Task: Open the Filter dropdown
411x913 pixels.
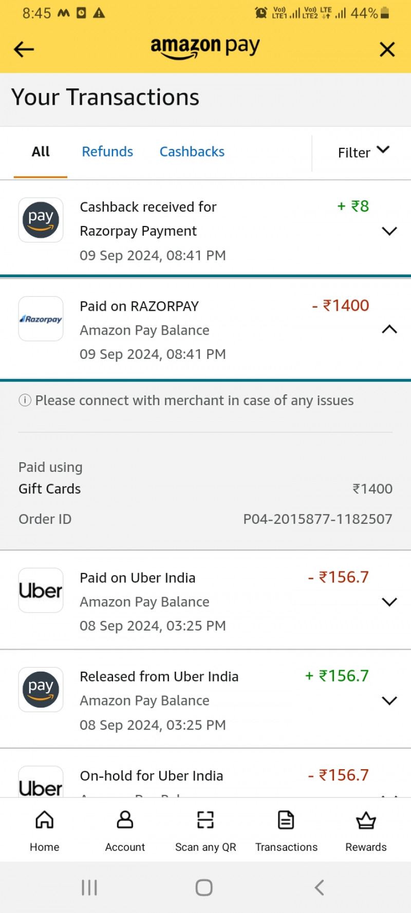Action: pyautogui.click(x=363, y=152)
